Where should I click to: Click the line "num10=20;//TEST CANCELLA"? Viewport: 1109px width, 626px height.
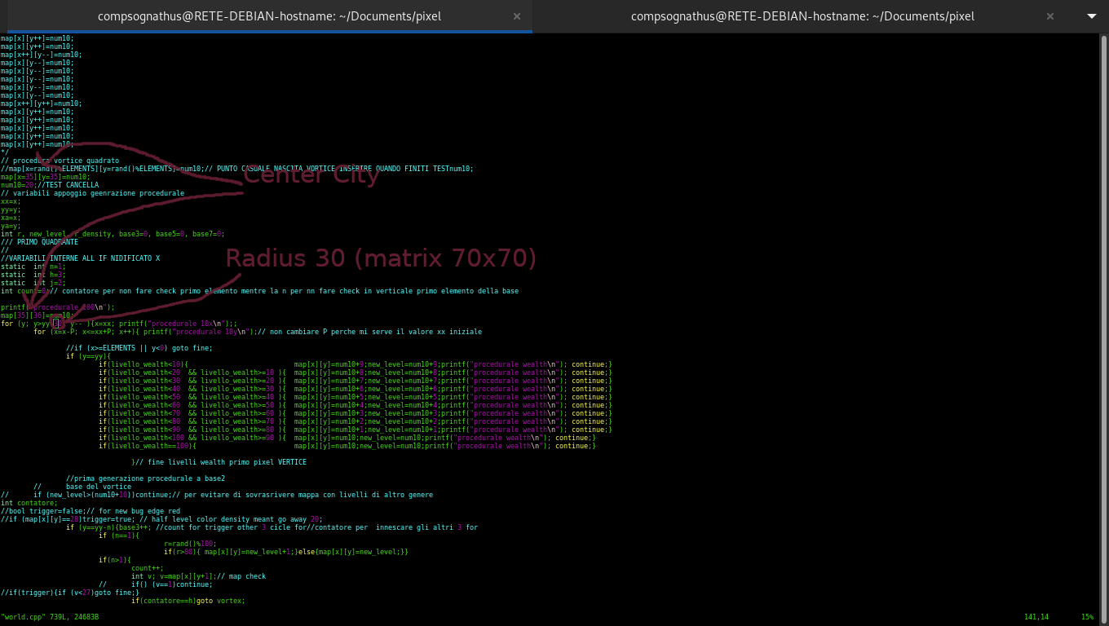coord(50,185)
